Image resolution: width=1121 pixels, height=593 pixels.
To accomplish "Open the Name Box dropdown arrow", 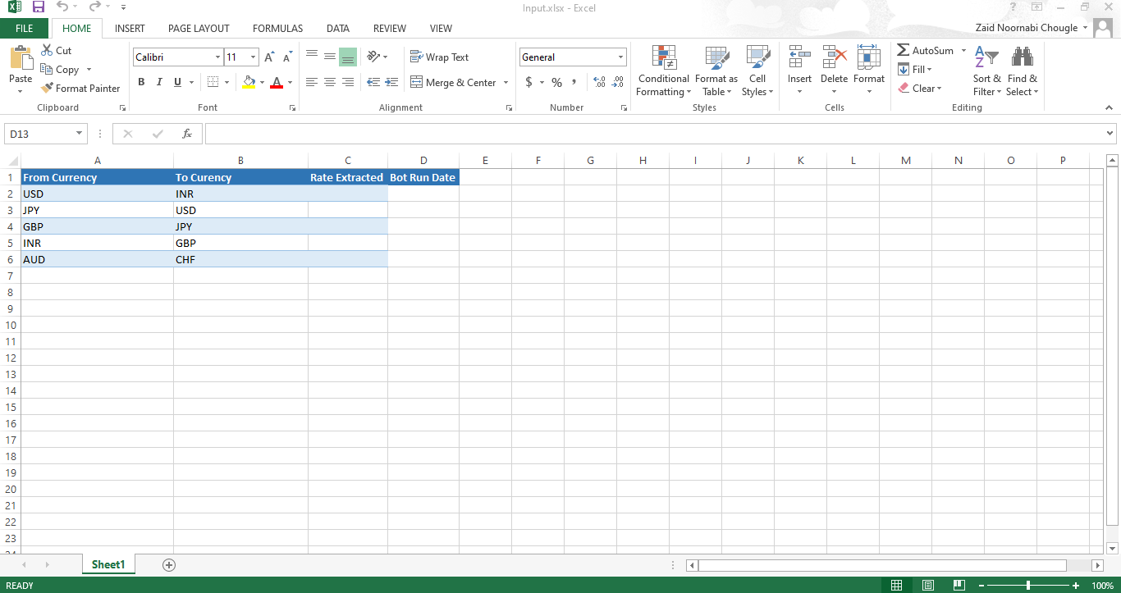I will click(80, 134).
